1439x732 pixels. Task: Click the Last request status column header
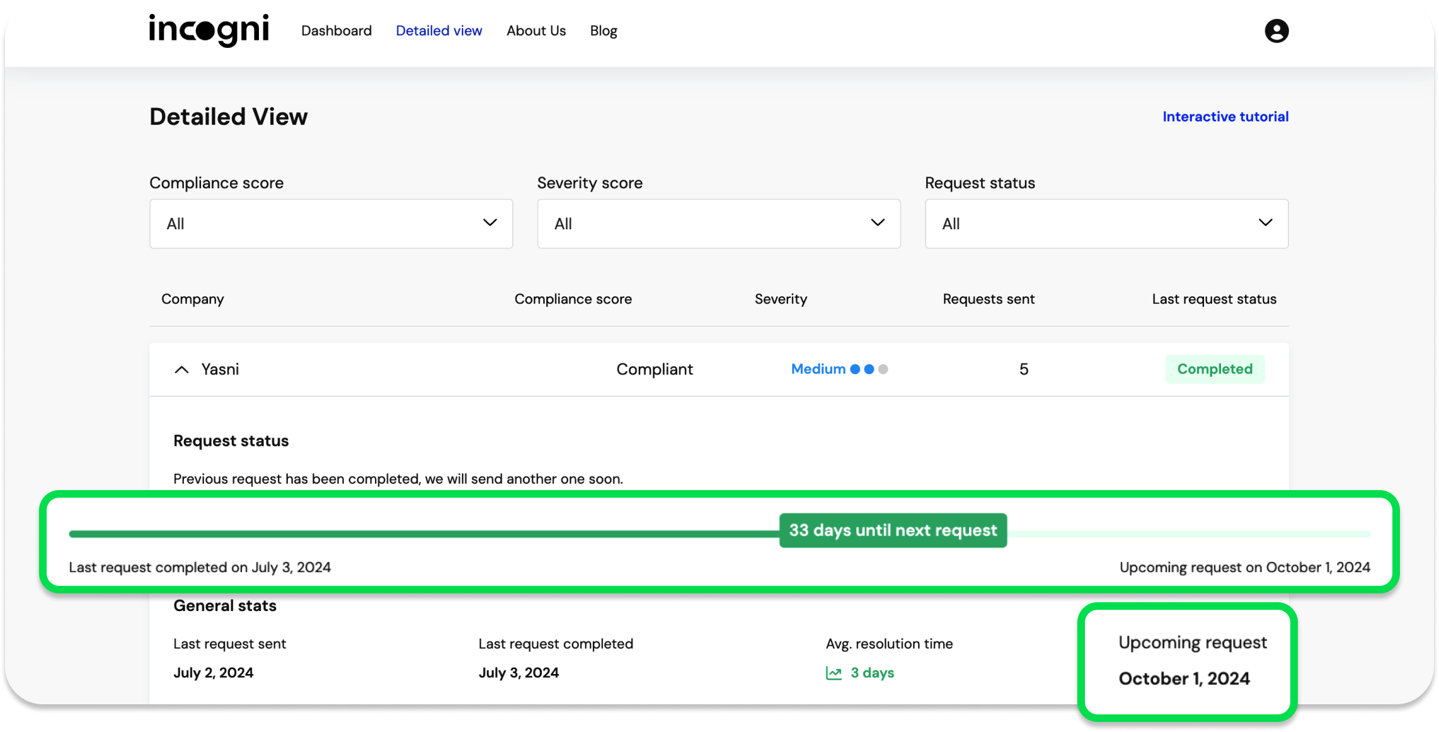tap(1213, 299)
